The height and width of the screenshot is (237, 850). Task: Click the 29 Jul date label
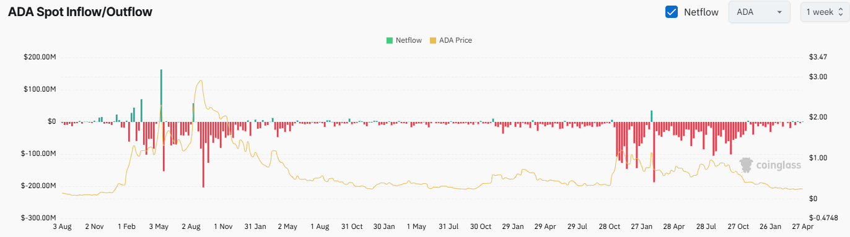577,227
